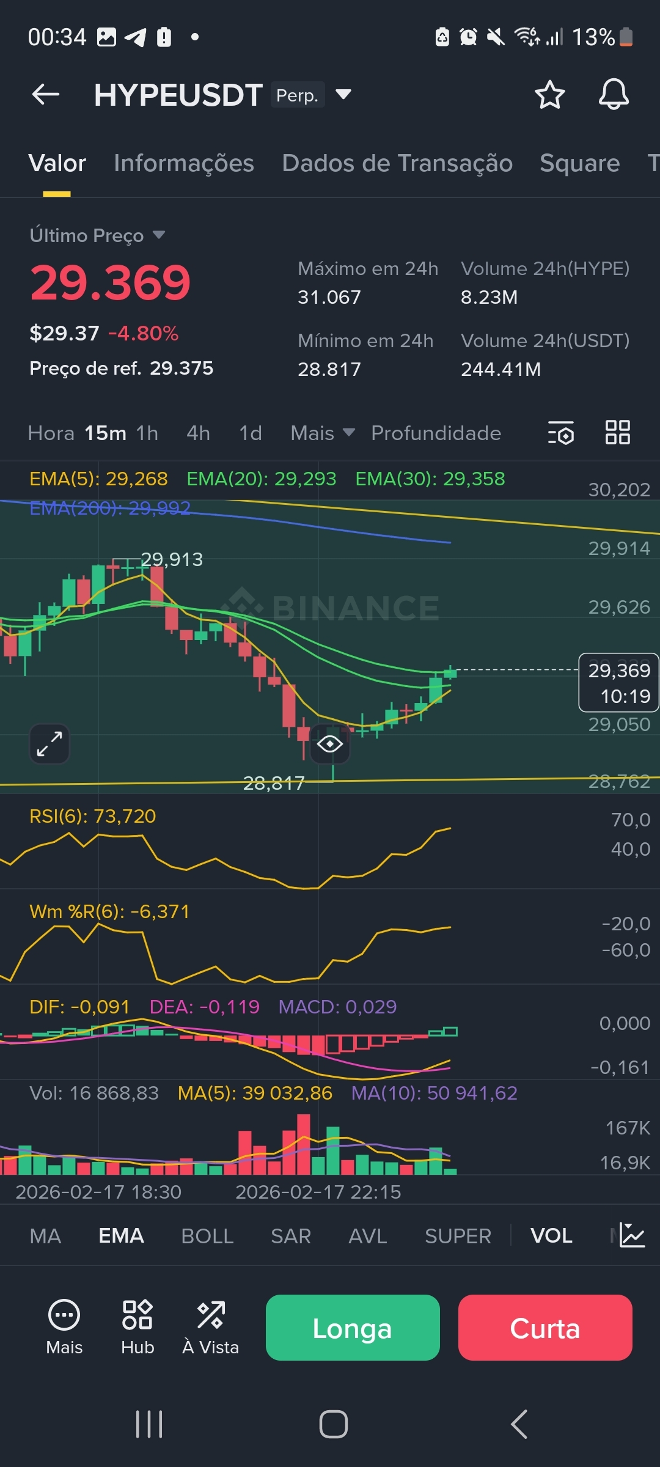Tap the Preço de ref. 29.375 value

click(182, 368)
